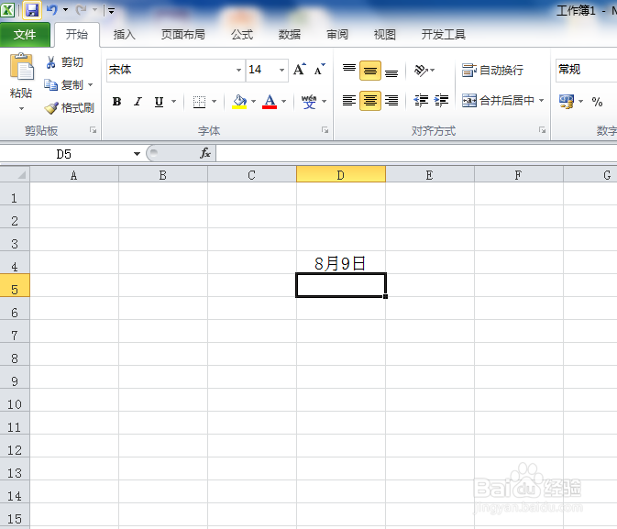This screenshot has height=529, width=617.
Task: Select entire column B header
Action: point(163,175)
